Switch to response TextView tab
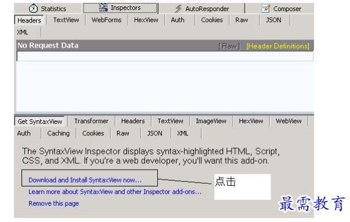350x222 pixels. [170, 121]
